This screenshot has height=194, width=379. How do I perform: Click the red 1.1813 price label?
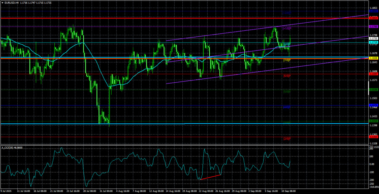pos(373,18)
